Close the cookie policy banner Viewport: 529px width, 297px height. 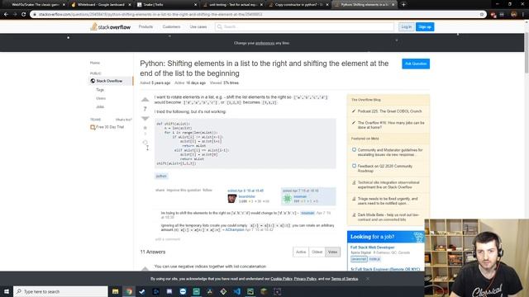(x=367, y=279)
